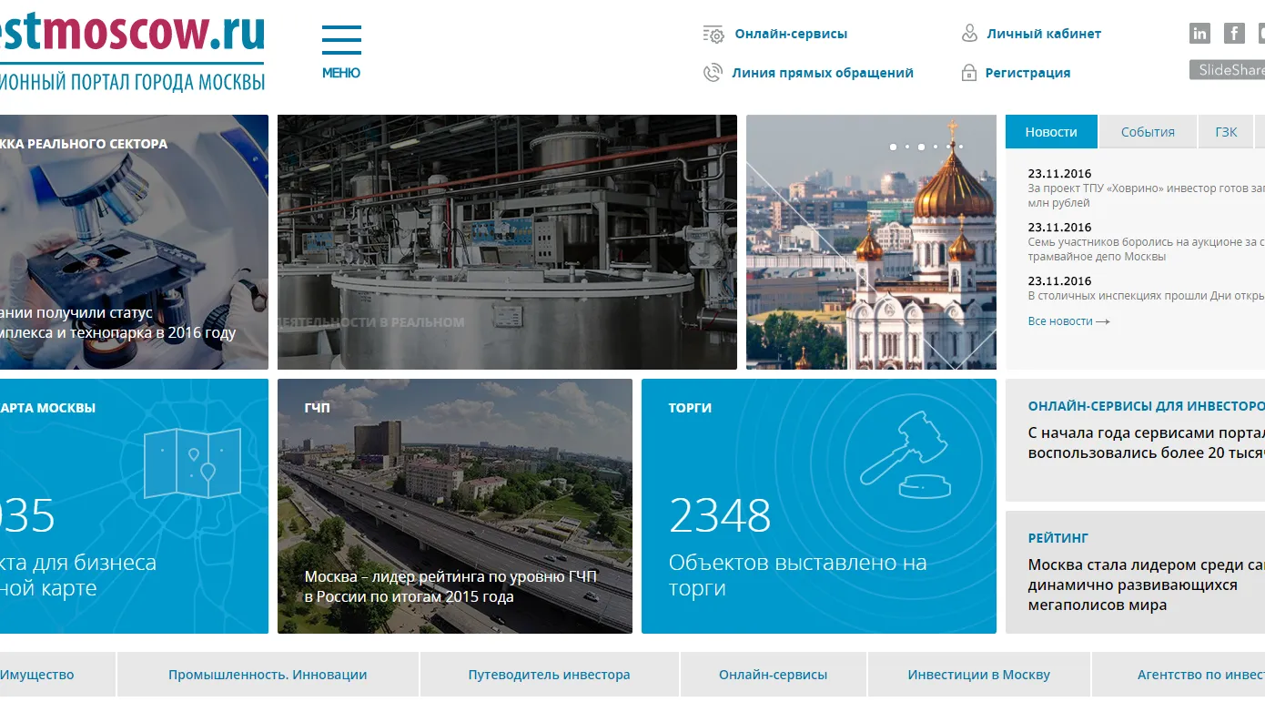Viewport: 1265px width, 712px height.
Task: Go to Инвестиции в Москву section
Action: 978,675
